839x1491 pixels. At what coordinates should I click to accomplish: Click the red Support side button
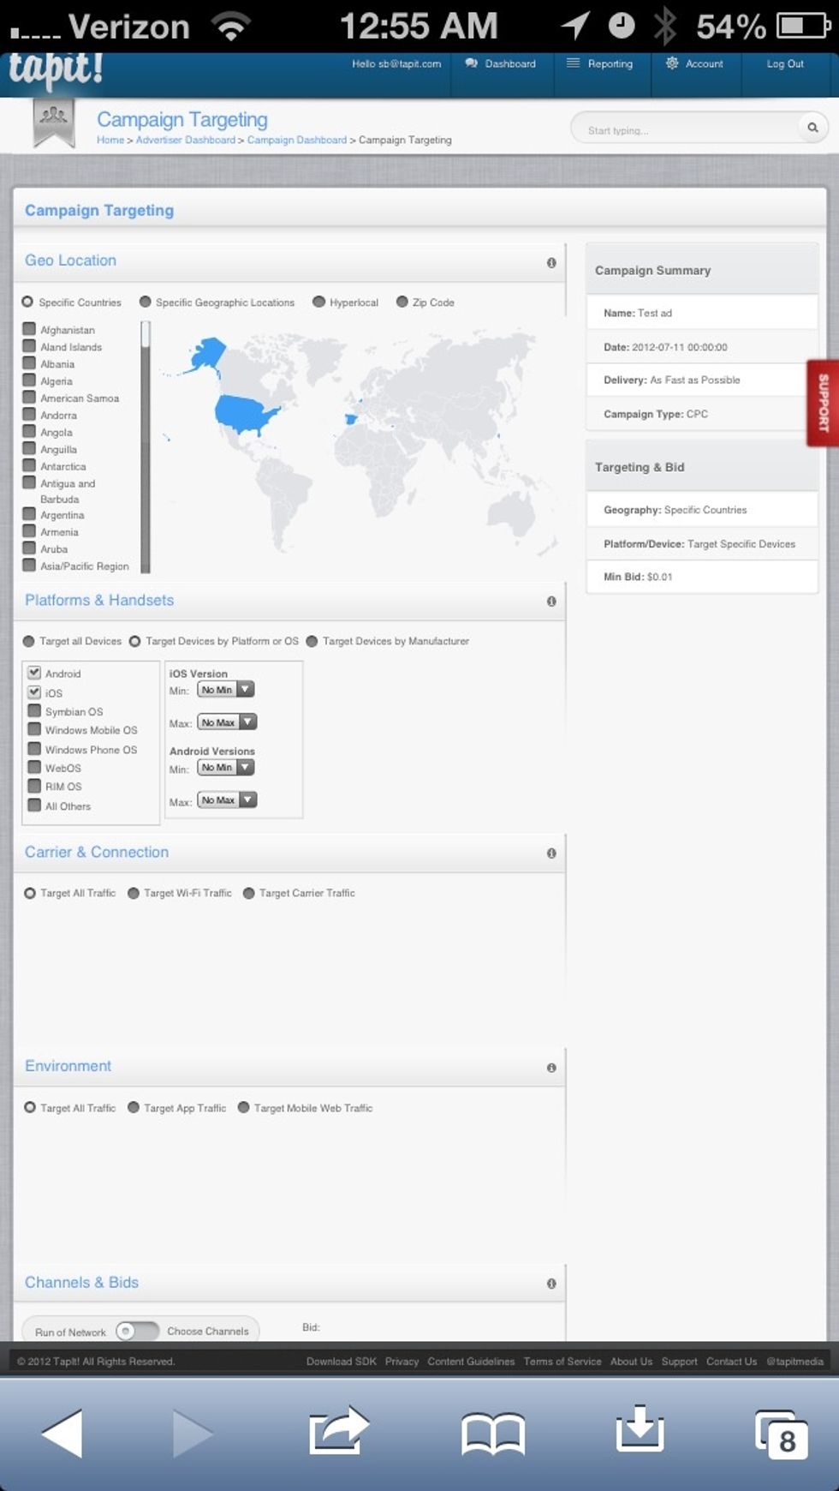click(823, 403)
